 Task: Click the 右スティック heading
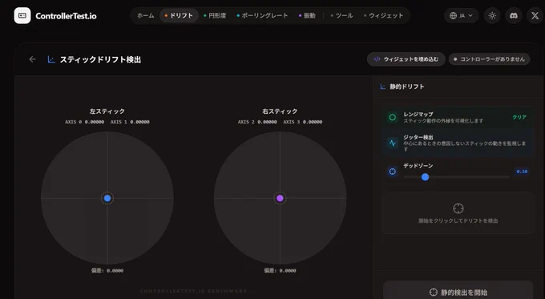click(280, 111)
